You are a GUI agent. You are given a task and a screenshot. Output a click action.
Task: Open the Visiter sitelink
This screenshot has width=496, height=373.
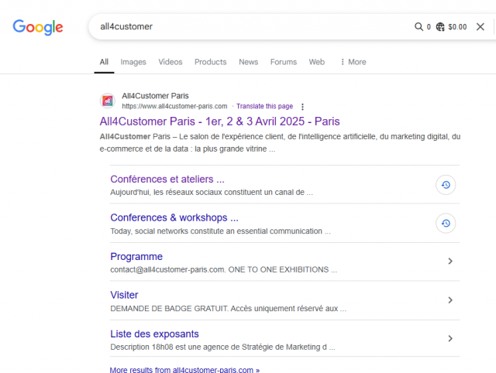(x=124, y=295)
